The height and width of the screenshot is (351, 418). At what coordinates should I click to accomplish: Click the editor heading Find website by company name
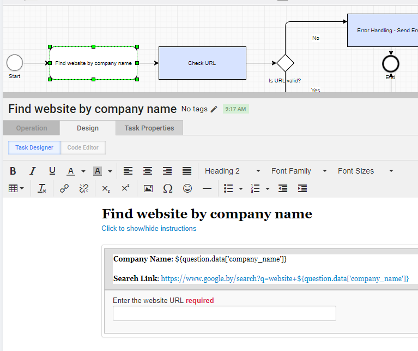(207, 214)
